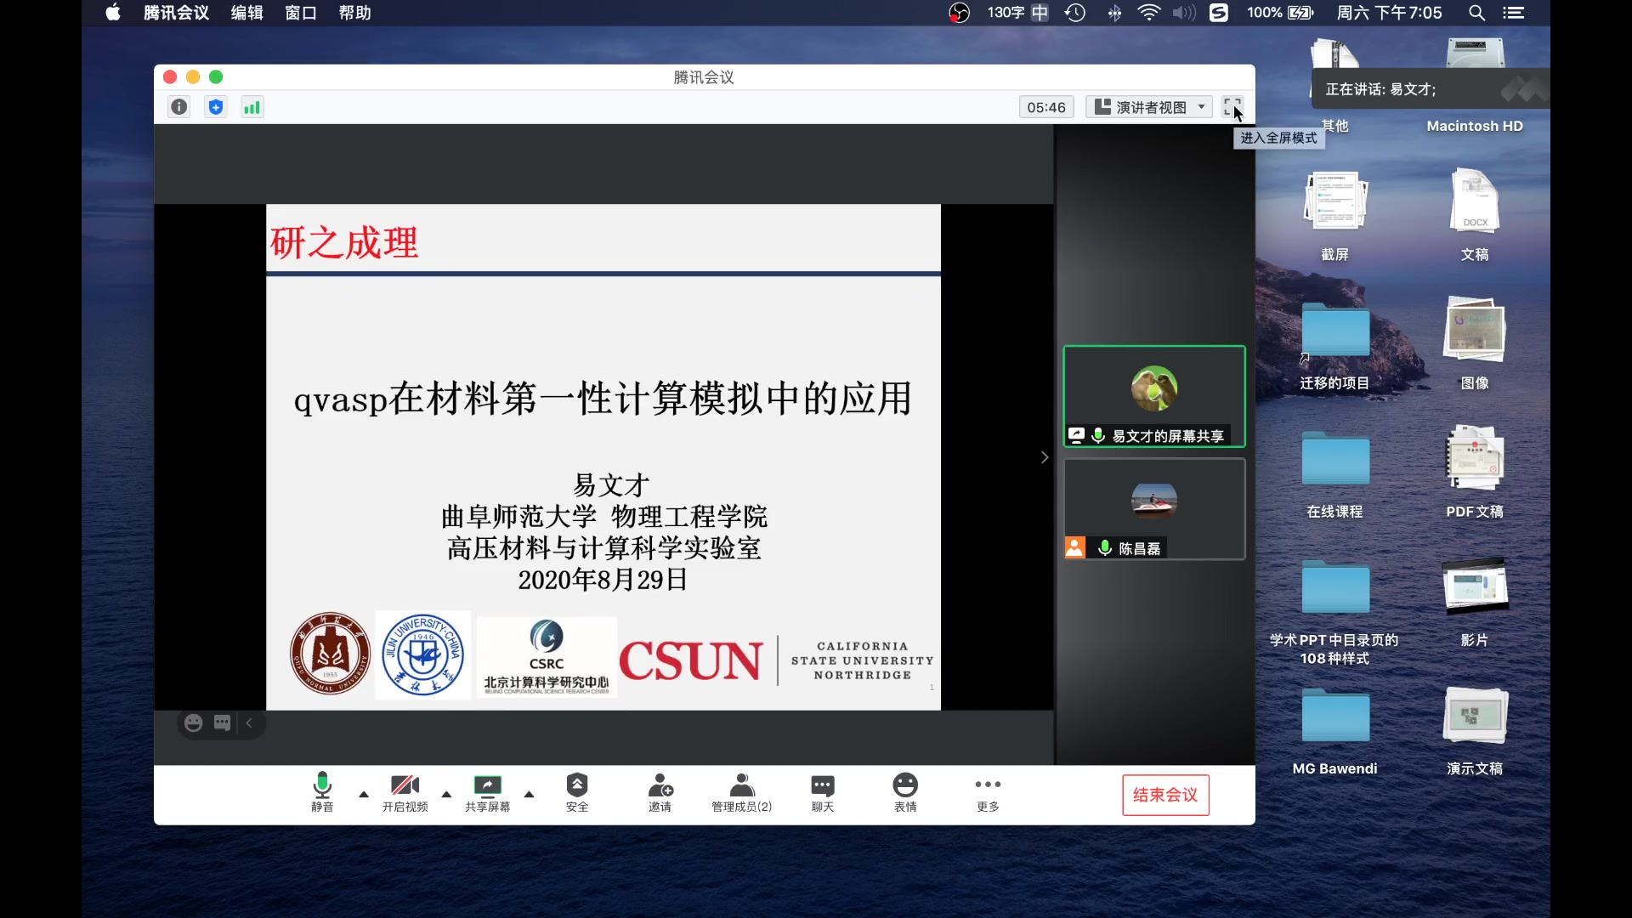Select the 图像 desktop stack

(1475, 344)
